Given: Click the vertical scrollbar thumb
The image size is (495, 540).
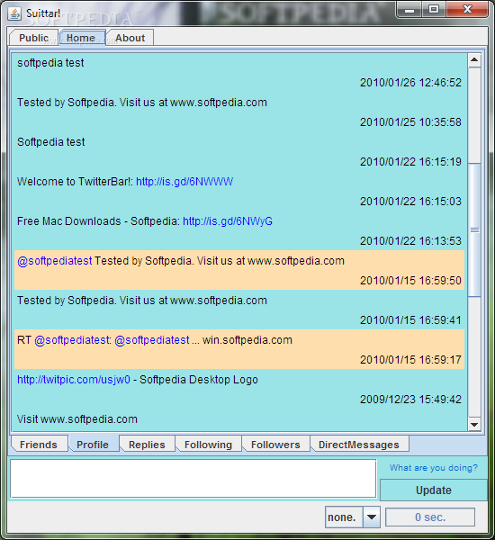Looking at the screenshot, I should point(474,229).
